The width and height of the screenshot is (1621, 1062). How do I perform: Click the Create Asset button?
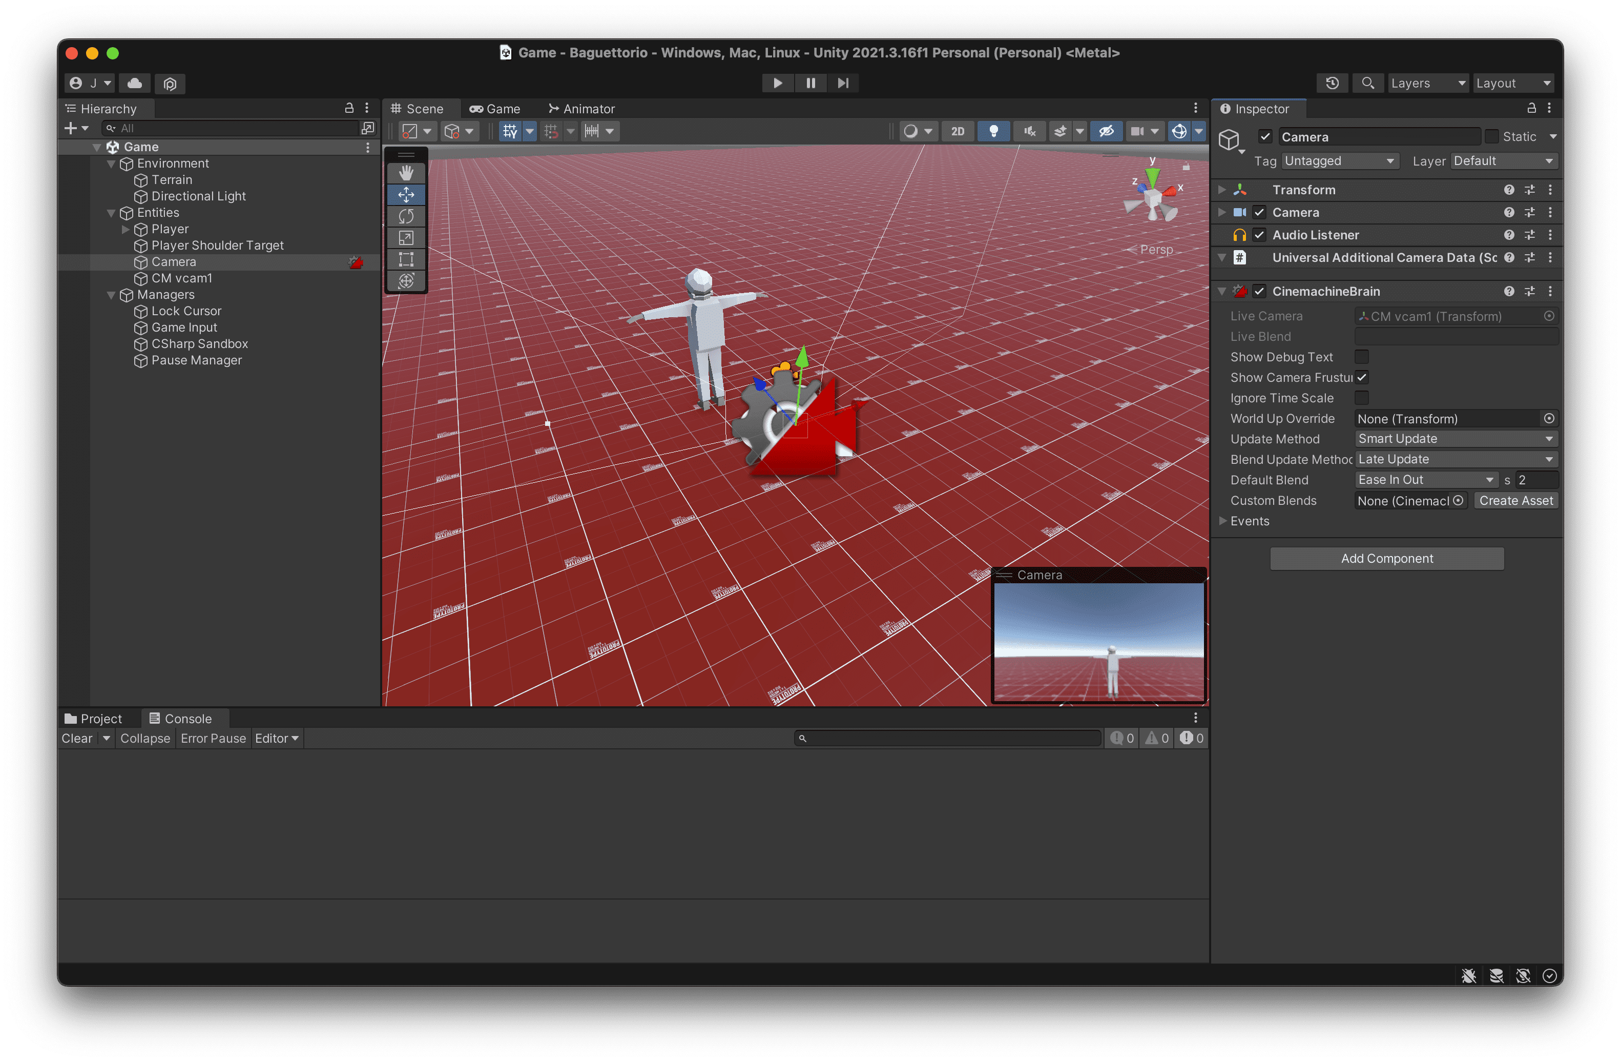(1515, 501)
